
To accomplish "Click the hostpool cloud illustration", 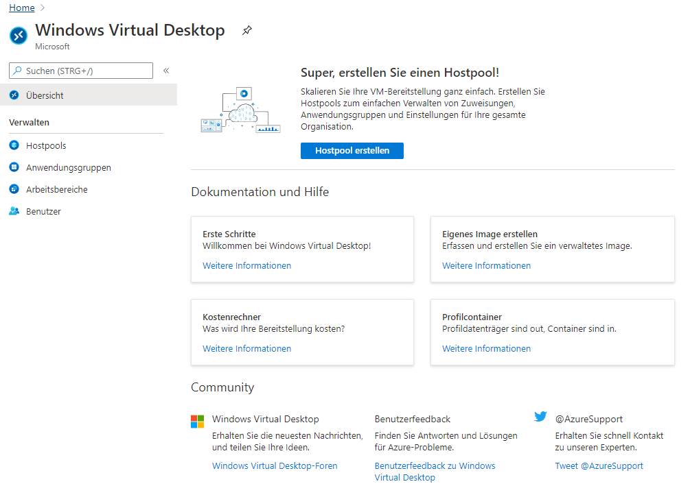I will pos(240,110).
